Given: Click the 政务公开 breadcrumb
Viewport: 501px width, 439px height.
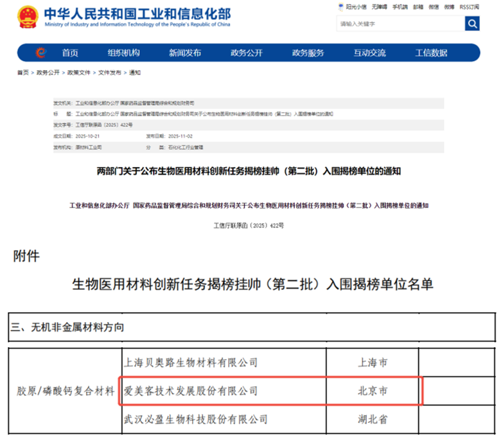Looking at the screenshot, I should pyautogui.click(x=48, y=73).
